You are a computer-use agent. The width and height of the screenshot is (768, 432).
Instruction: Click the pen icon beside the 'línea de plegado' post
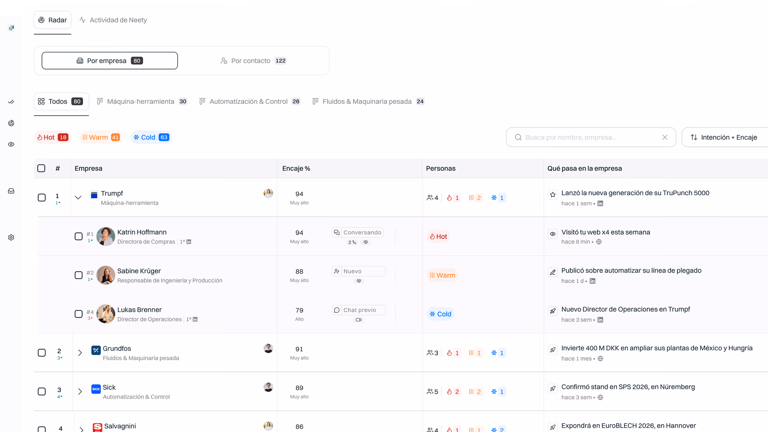(x=553, y=272)
